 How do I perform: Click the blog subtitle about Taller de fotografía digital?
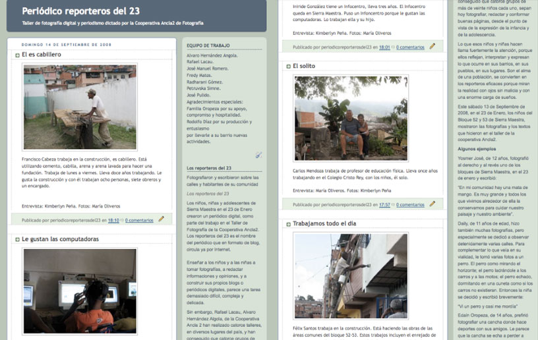(x=113, y=23)
